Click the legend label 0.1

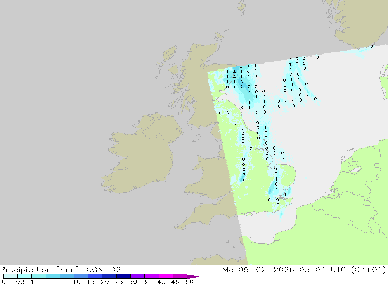coord(7,282)
